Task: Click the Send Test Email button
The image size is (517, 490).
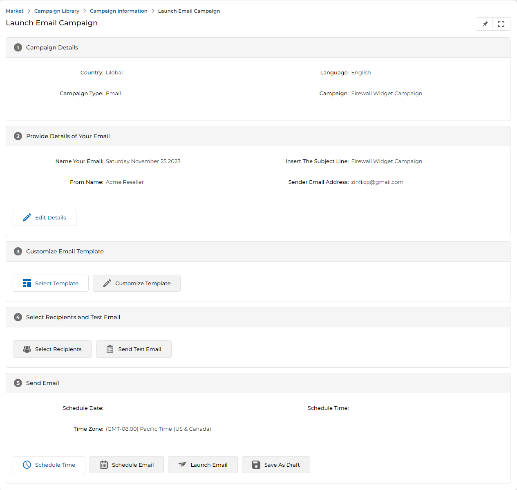Action: point(134,349)
